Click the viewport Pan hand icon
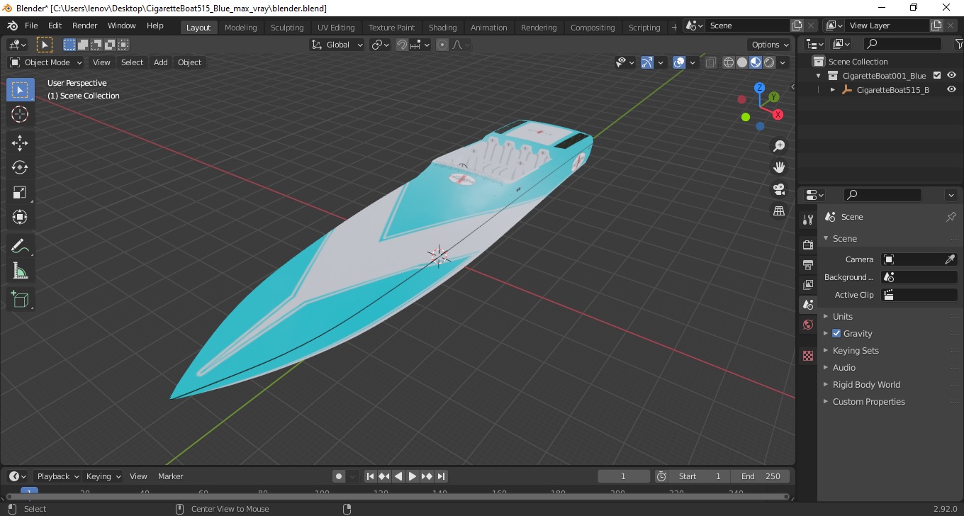Viewport: 964px width, 516px height. (x=779, y=167)
